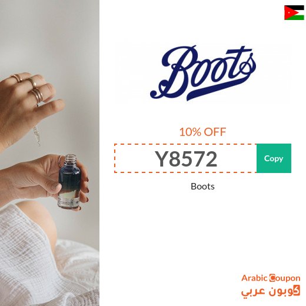The width and height of the screenshot is (306, 306).
Task: Click the Jordan flag icon
Action: click(294, 13)
